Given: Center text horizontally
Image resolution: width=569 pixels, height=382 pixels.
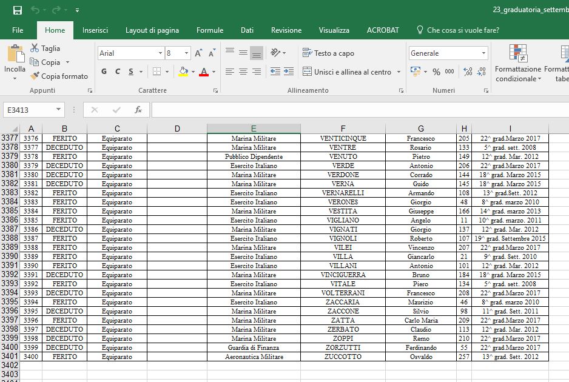Looking at the screenshot, I should point(243,72).
